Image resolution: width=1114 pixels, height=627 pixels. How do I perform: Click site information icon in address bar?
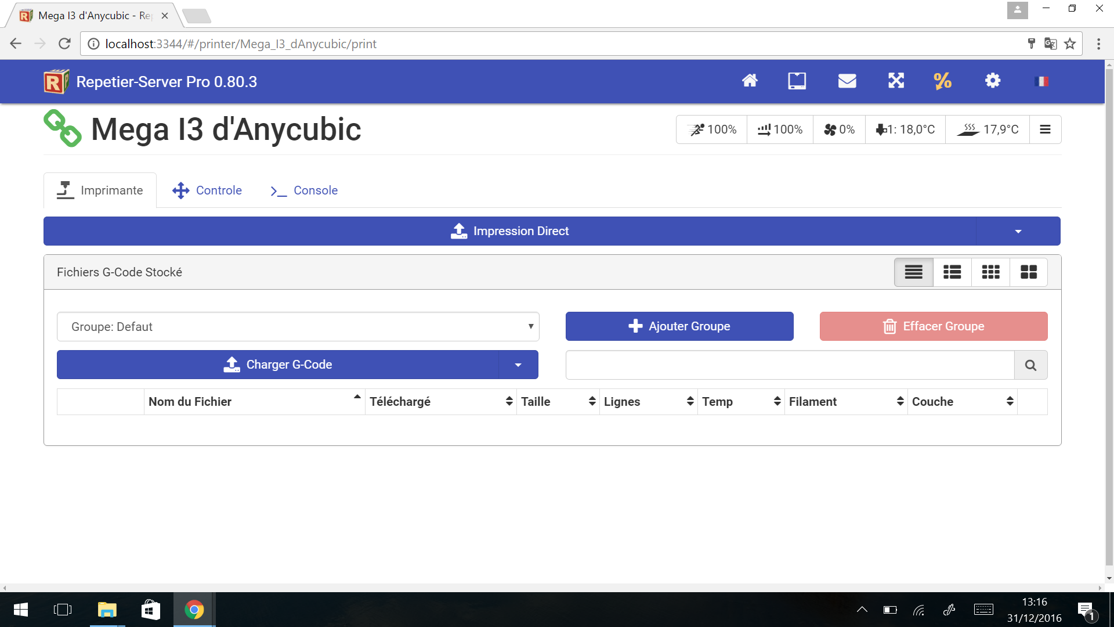(x=93, y=44)
